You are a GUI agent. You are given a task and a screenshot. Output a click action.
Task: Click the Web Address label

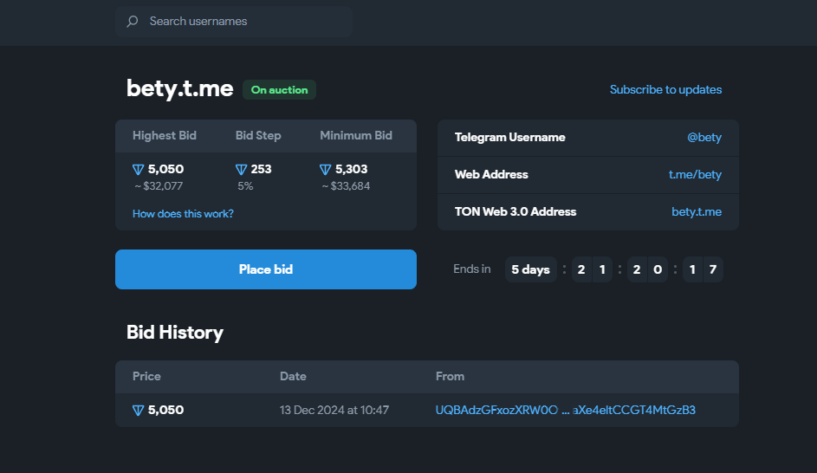click(491, 174)
